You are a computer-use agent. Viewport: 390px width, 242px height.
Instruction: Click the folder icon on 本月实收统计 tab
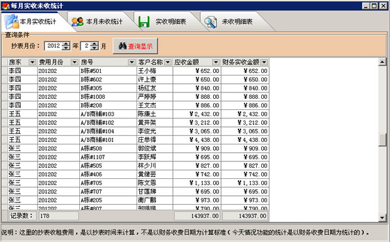tap(12, 21)
